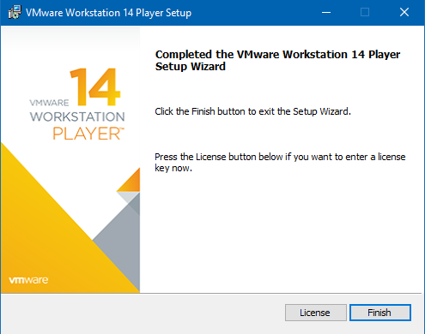The width and height of the screenshot is (425, 334).
Task: Close the VMware Setup window
Action: click(x=404, y=12)
